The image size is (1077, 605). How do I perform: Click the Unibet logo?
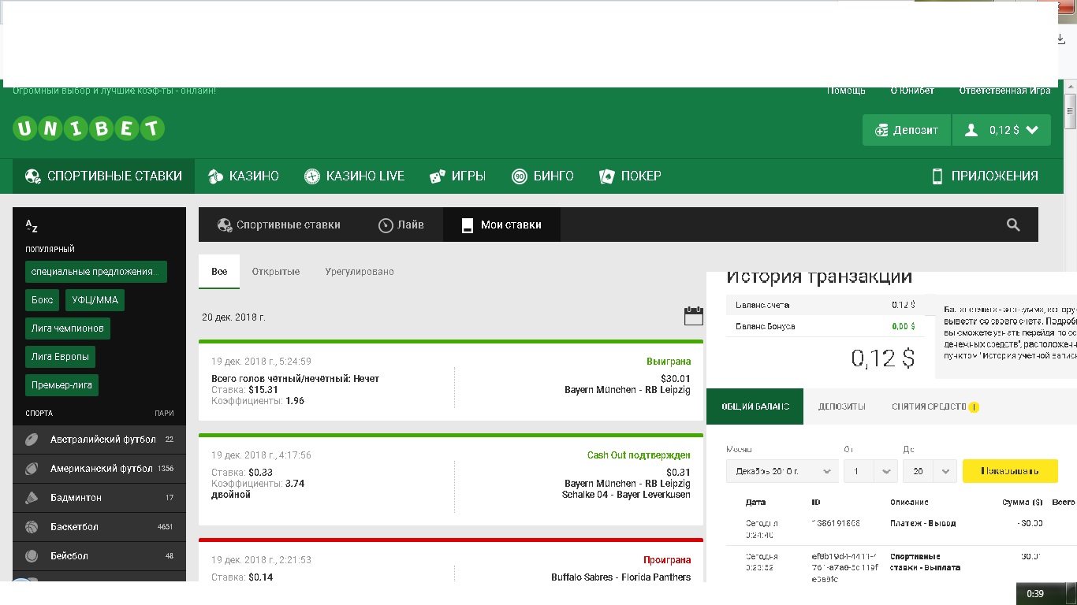89,128
